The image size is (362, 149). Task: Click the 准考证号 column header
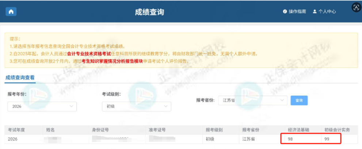(157, 130)
